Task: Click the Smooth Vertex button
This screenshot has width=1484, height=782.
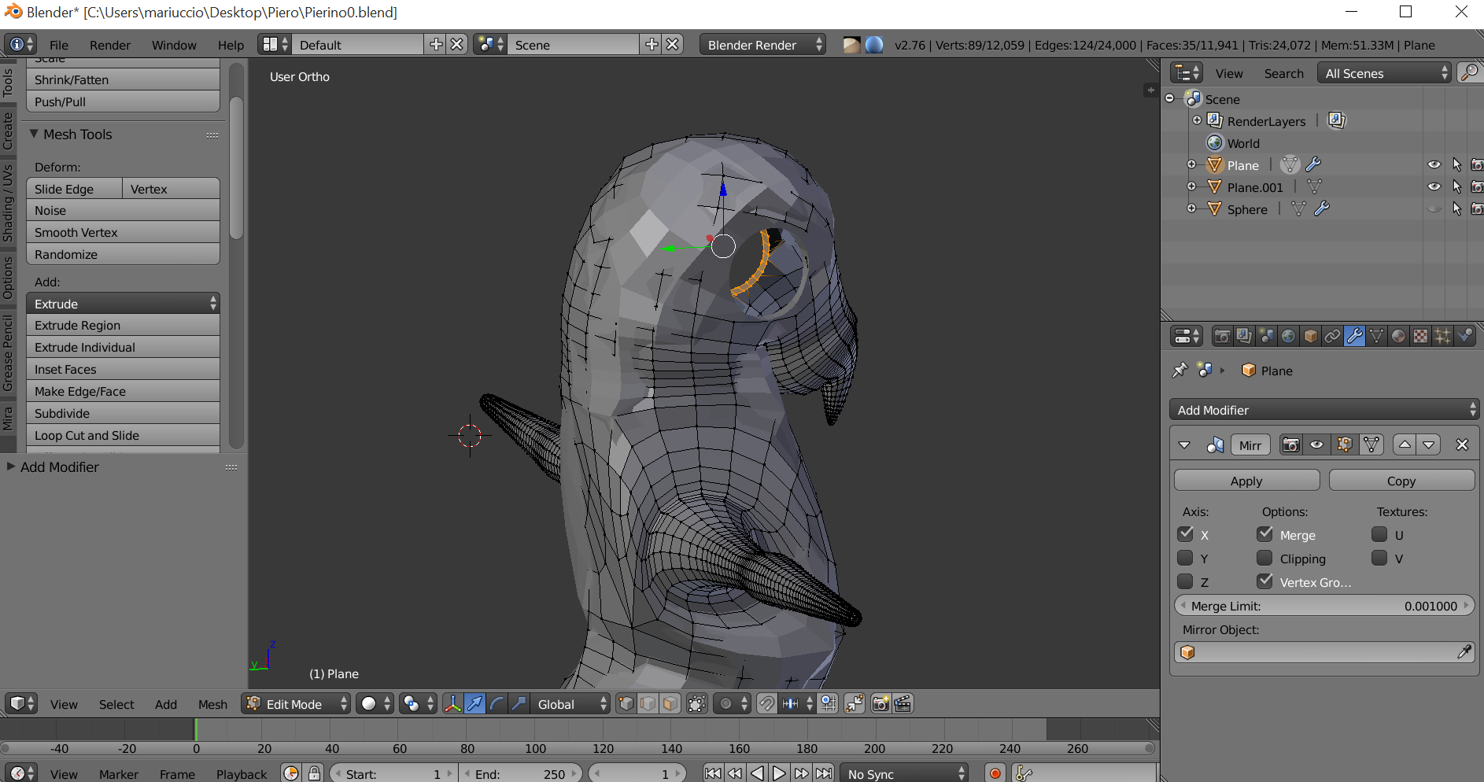Action: (x=123, y=232)
